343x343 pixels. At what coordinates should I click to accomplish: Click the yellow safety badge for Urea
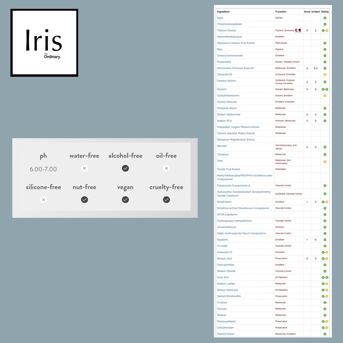pyautogui.click(x=325, y=162)
